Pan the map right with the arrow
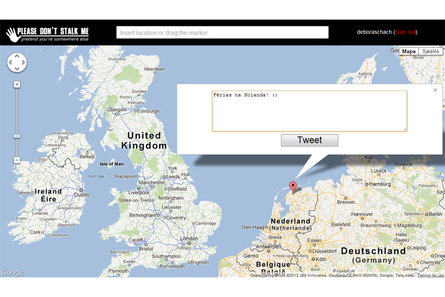445x297 pixels. (24, 63)
